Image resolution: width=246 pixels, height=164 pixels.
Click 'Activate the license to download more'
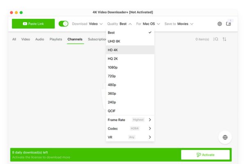click(x=41, y=157)
